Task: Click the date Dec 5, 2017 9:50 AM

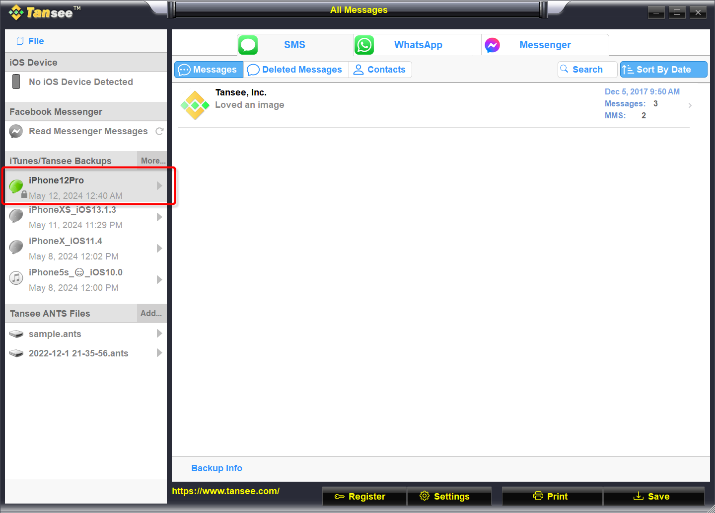Action: tap(642, 91)
